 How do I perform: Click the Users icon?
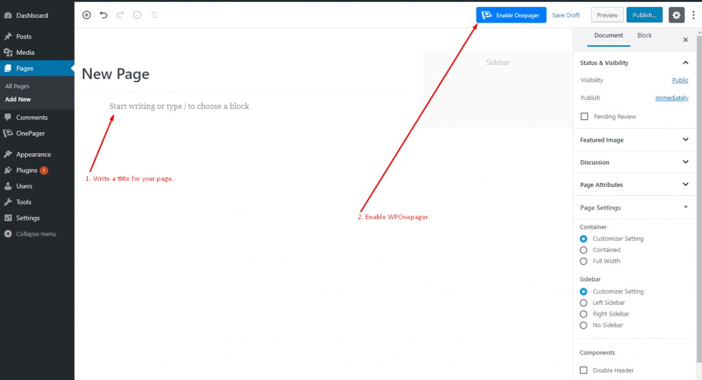(x=8, y=186)
